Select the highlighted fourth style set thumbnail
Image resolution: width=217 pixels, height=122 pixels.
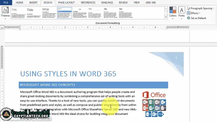pos(64,13)
